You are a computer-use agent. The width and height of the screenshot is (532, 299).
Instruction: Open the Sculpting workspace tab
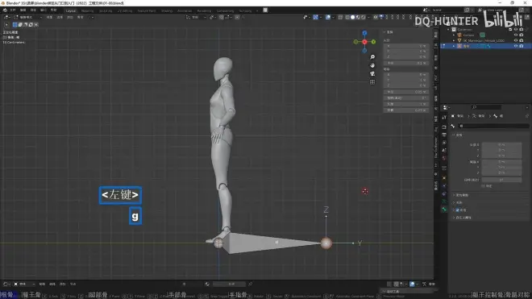point(106,10)
